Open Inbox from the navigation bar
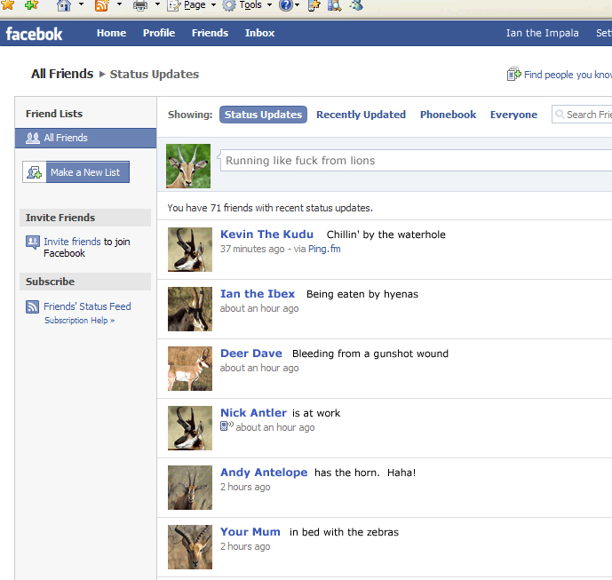This screenshot has height=580, width=612. click(259, 33)
